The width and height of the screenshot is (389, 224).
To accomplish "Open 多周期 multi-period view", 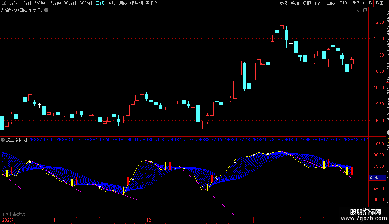I will pos(136,3).
